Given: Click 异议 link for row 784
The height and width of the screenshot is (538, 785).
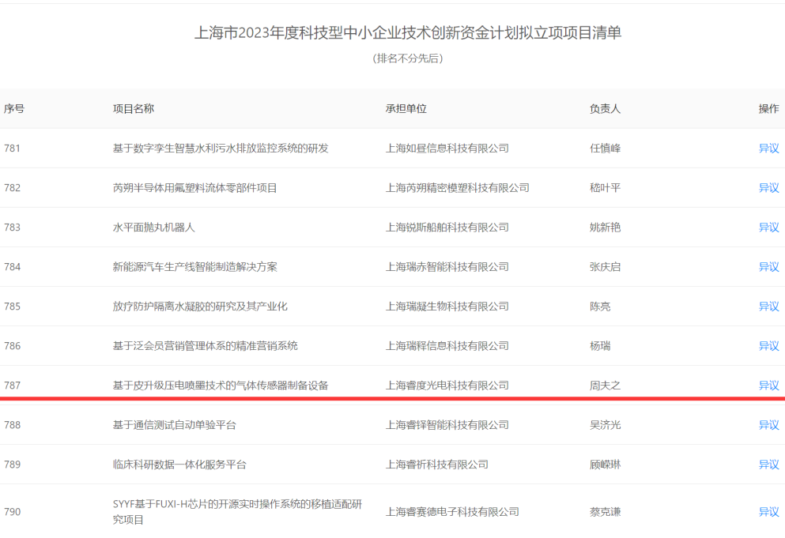Looking at the screenshot, I should (x=768, y=267).
